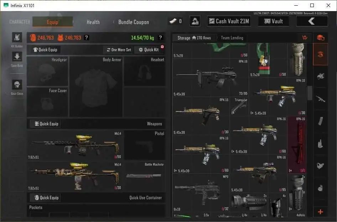The image size is (337, 222).
Task: Click the One More Set button
Action: pyautogui.click(x=119, y=50)
